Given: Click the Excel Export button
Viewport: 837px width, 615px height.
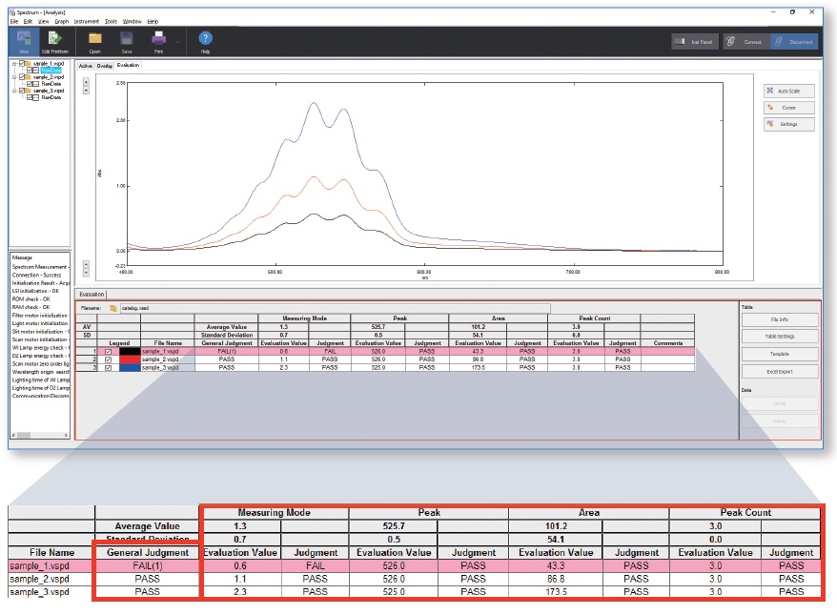Looking at the screenshot, I should pyautogui.click(x=779, y=372).
